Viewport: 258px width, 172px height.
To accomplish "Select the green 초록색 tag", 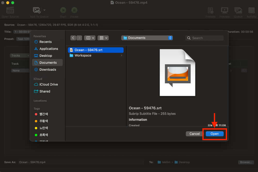I will (x=44, y=135).
